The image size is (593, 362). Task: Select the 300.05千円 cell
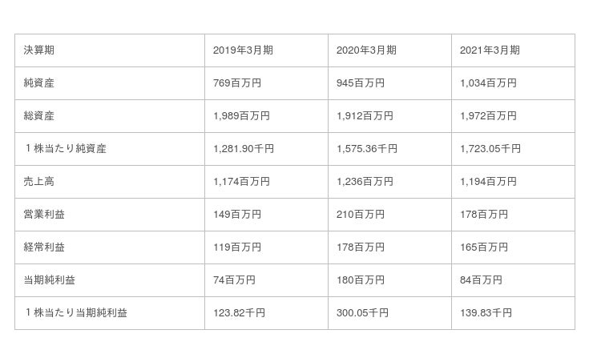point(363,313)
